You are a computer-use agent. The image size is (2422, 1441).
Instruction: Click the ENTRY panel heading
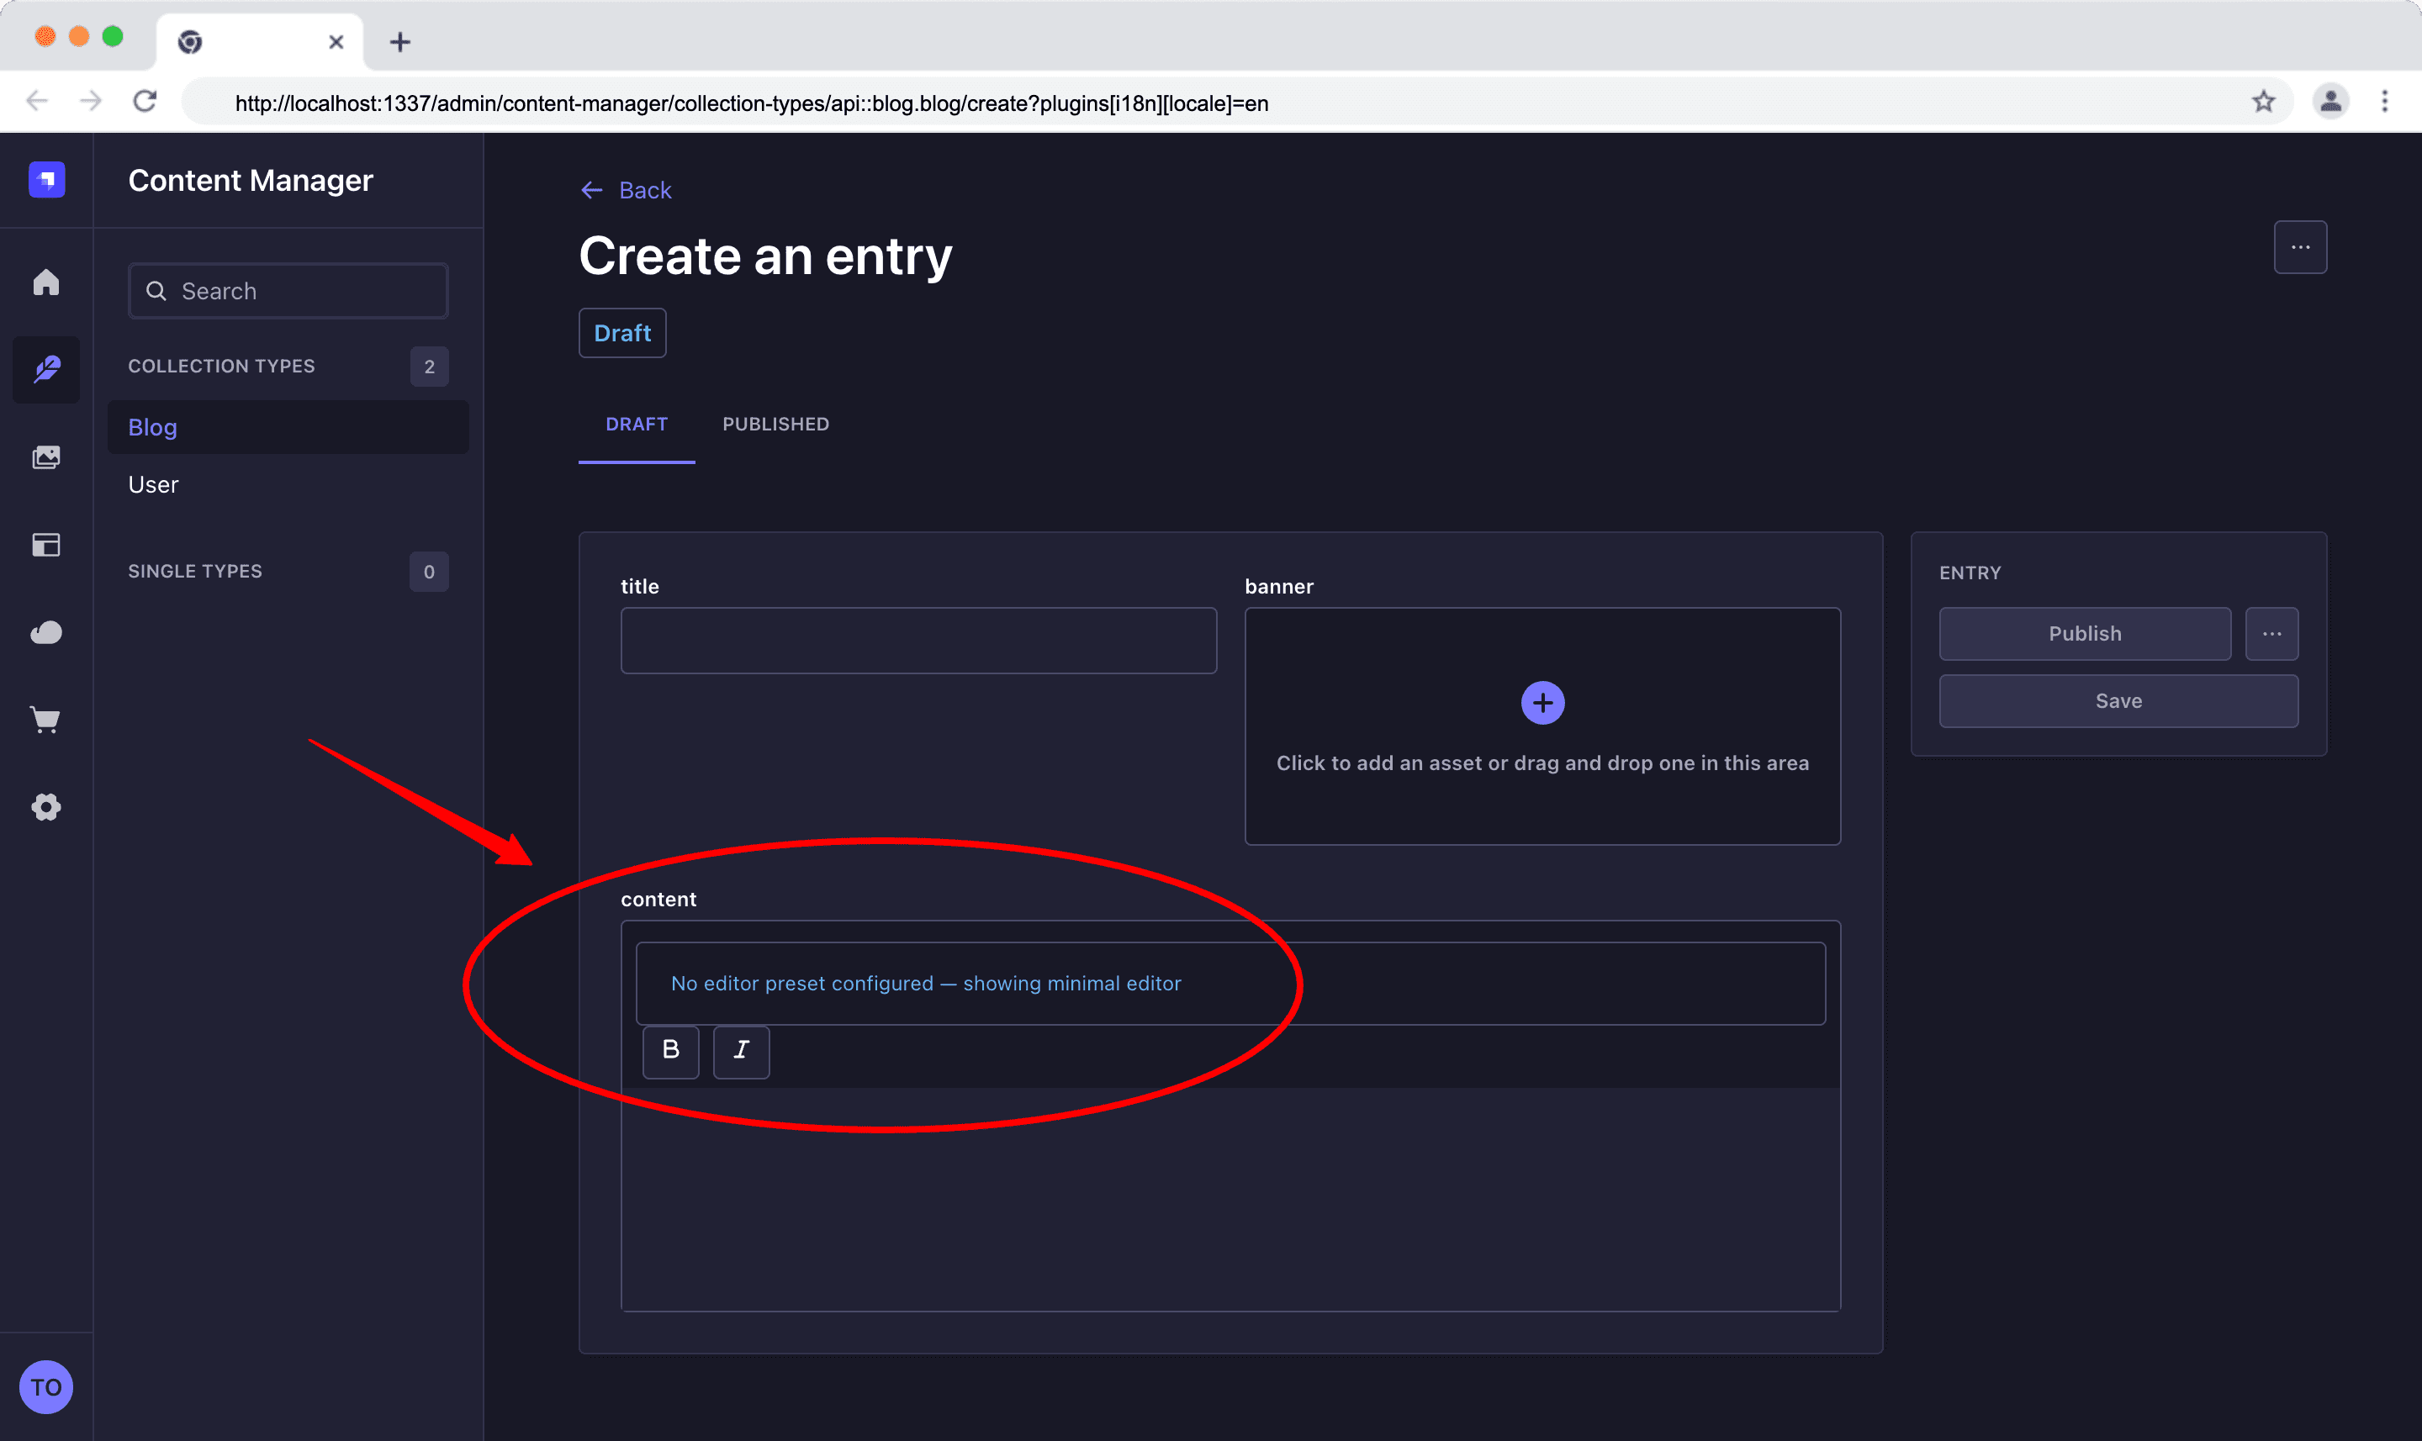1970,573
